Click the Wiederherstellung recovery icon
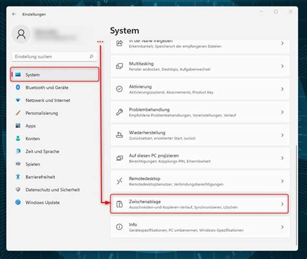The width and height of the screenshot is (307, 259). (119, 135)
